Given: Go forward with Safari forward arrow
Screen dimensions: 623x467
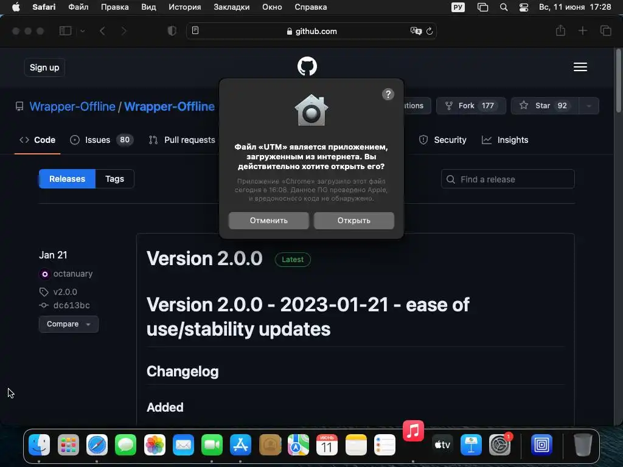Looking at the screenshot, I should point(124,30).
